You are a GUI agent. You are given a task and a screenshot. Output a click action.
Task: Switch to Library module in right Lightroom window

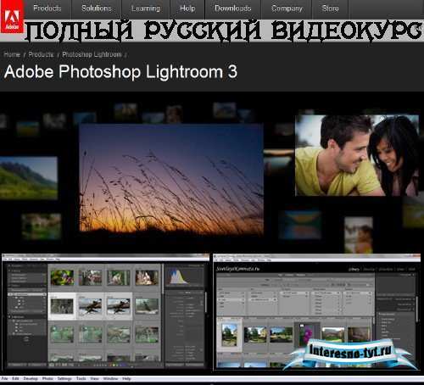(354, 270)
